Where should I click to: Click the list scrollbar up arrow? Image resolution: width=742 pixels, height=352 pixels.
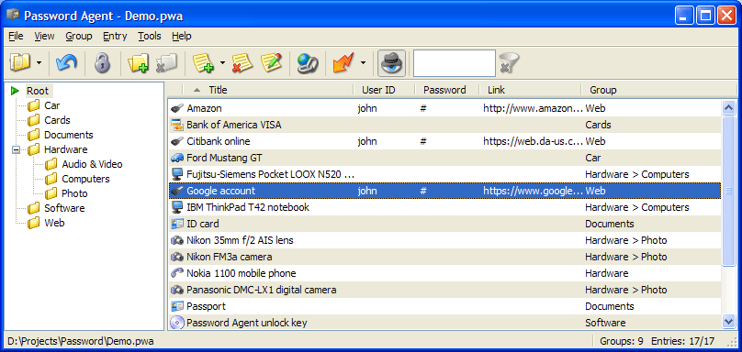(x=728, y=107)
